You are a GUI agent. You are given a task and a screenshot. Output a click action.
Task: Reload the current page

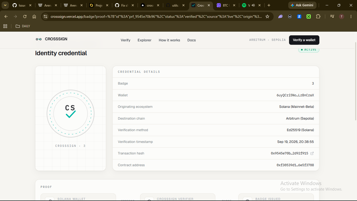click(x=25, y=16)
